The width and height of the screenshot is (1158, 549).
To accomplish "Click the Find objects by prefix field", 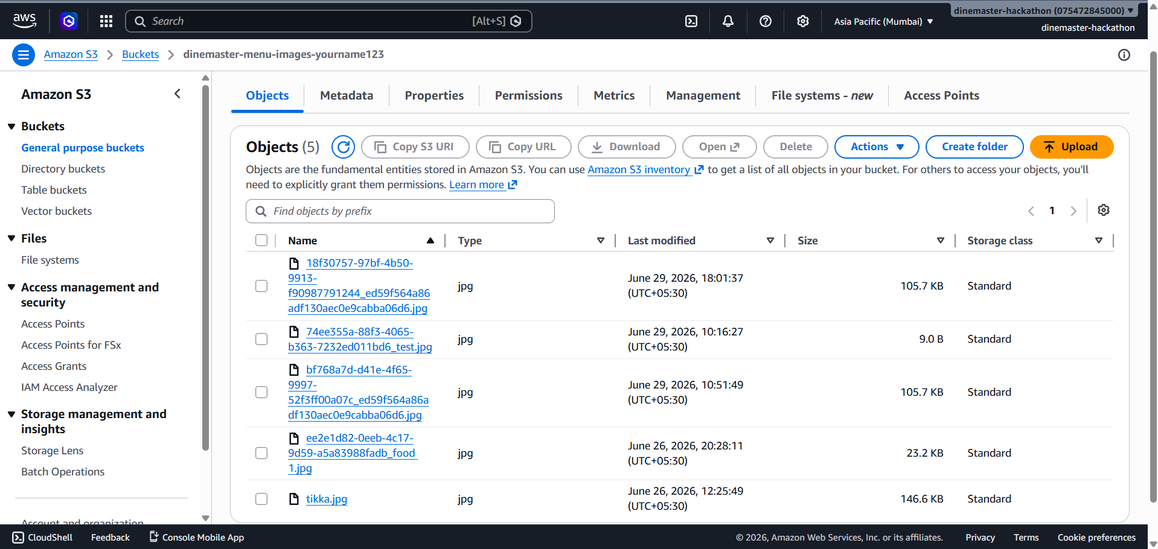I will coord(400,211).
